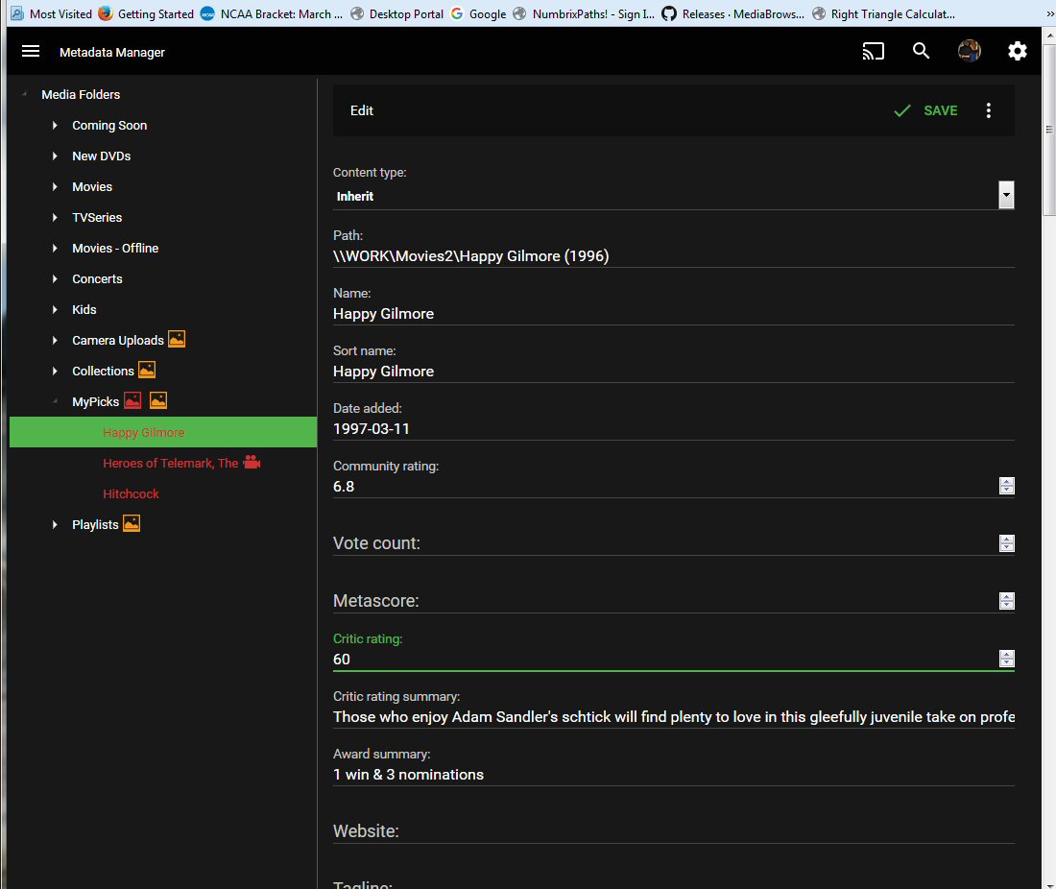Click the green checkmark save icon

(x=901, y=110)
